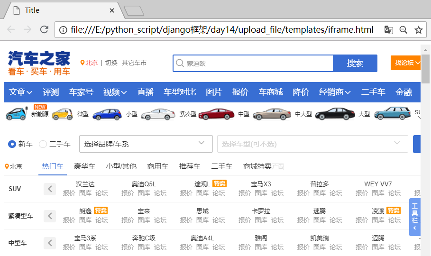Viewport: 431px width, 256px height.
Task: Open the 工具栏 side panel
Action: coord(415,217)
